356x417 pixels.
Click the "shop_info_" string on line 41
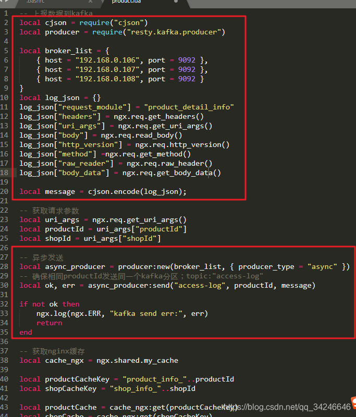tap(135, 389)
